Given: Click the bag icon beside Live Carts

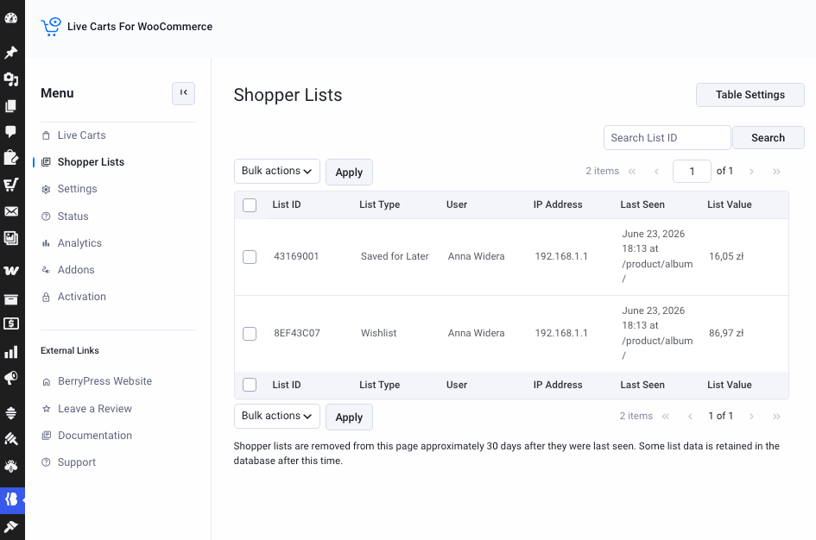Looking at the screenshot, I should (47, 135).
